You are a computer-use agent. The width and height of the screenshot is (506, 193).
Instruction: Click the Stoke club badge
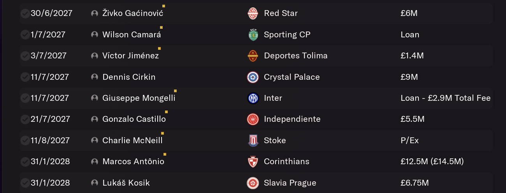253,140
